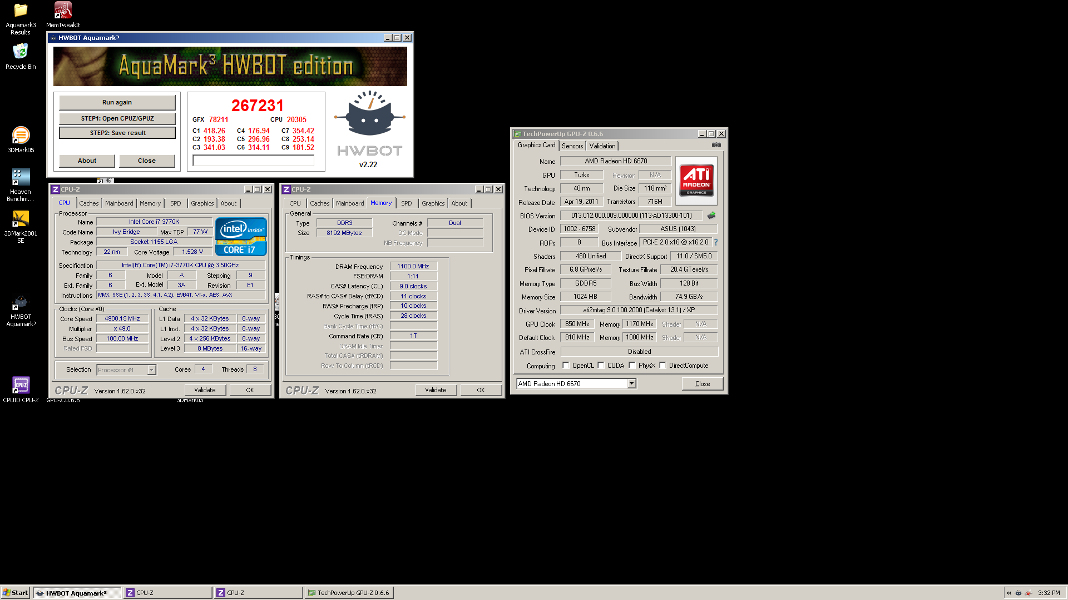
Task: Click the Driver Version field in GPU-Z
Action: (639, 310)
